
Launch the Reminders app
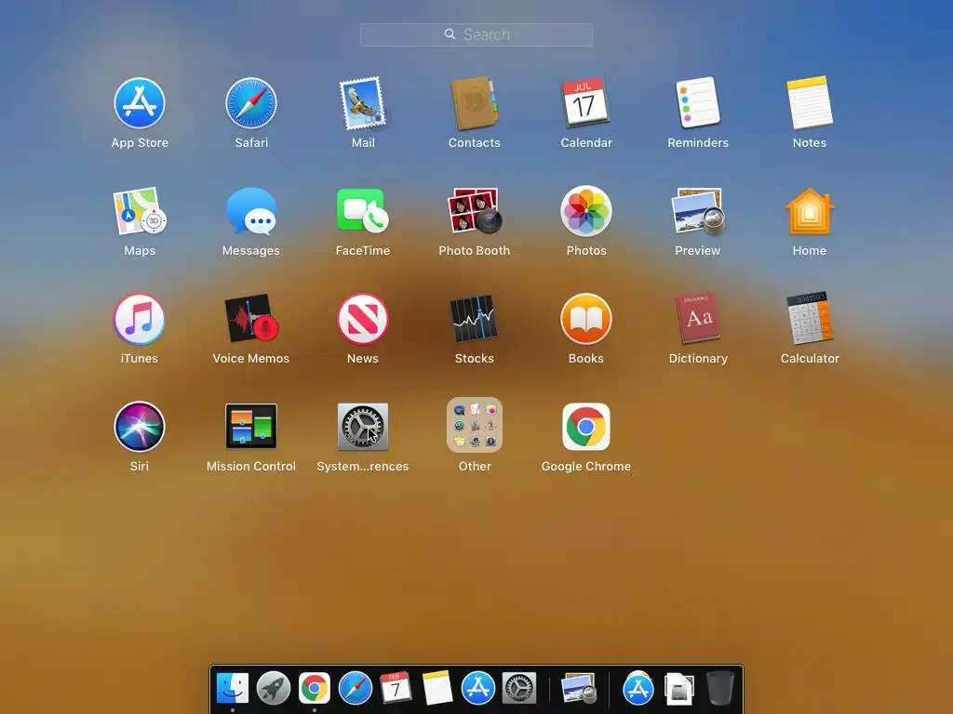[x=698, y=102]
